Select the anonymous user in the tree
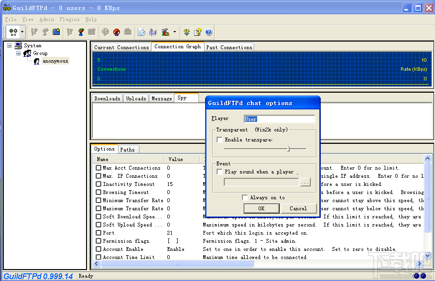This screenshot has height=281, width=435. (55, 61)
